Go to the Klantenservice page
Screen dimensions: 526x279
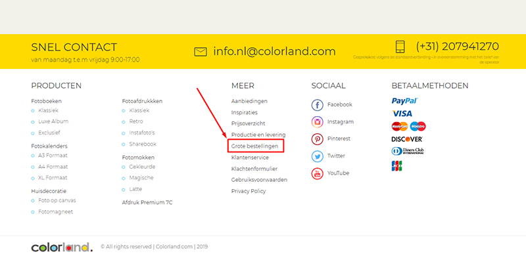250,158
